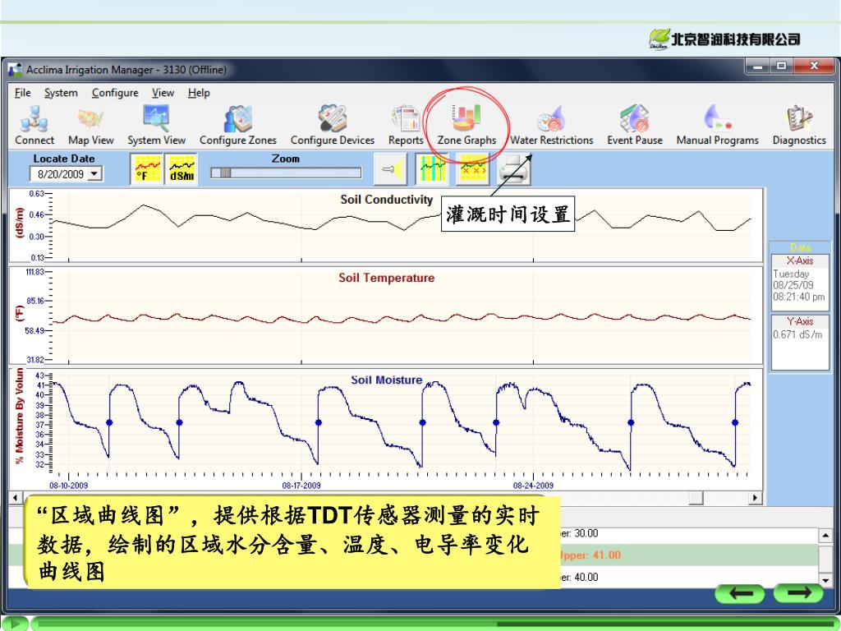Open Map View from the toolbar

[x=90, y=126]
